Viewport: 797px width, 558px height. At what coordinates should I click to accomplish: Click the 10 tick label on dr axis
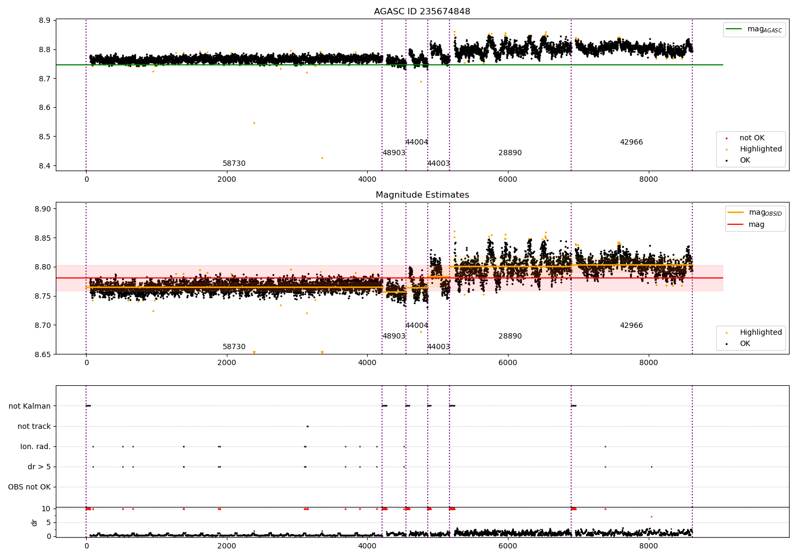[46, 509]
